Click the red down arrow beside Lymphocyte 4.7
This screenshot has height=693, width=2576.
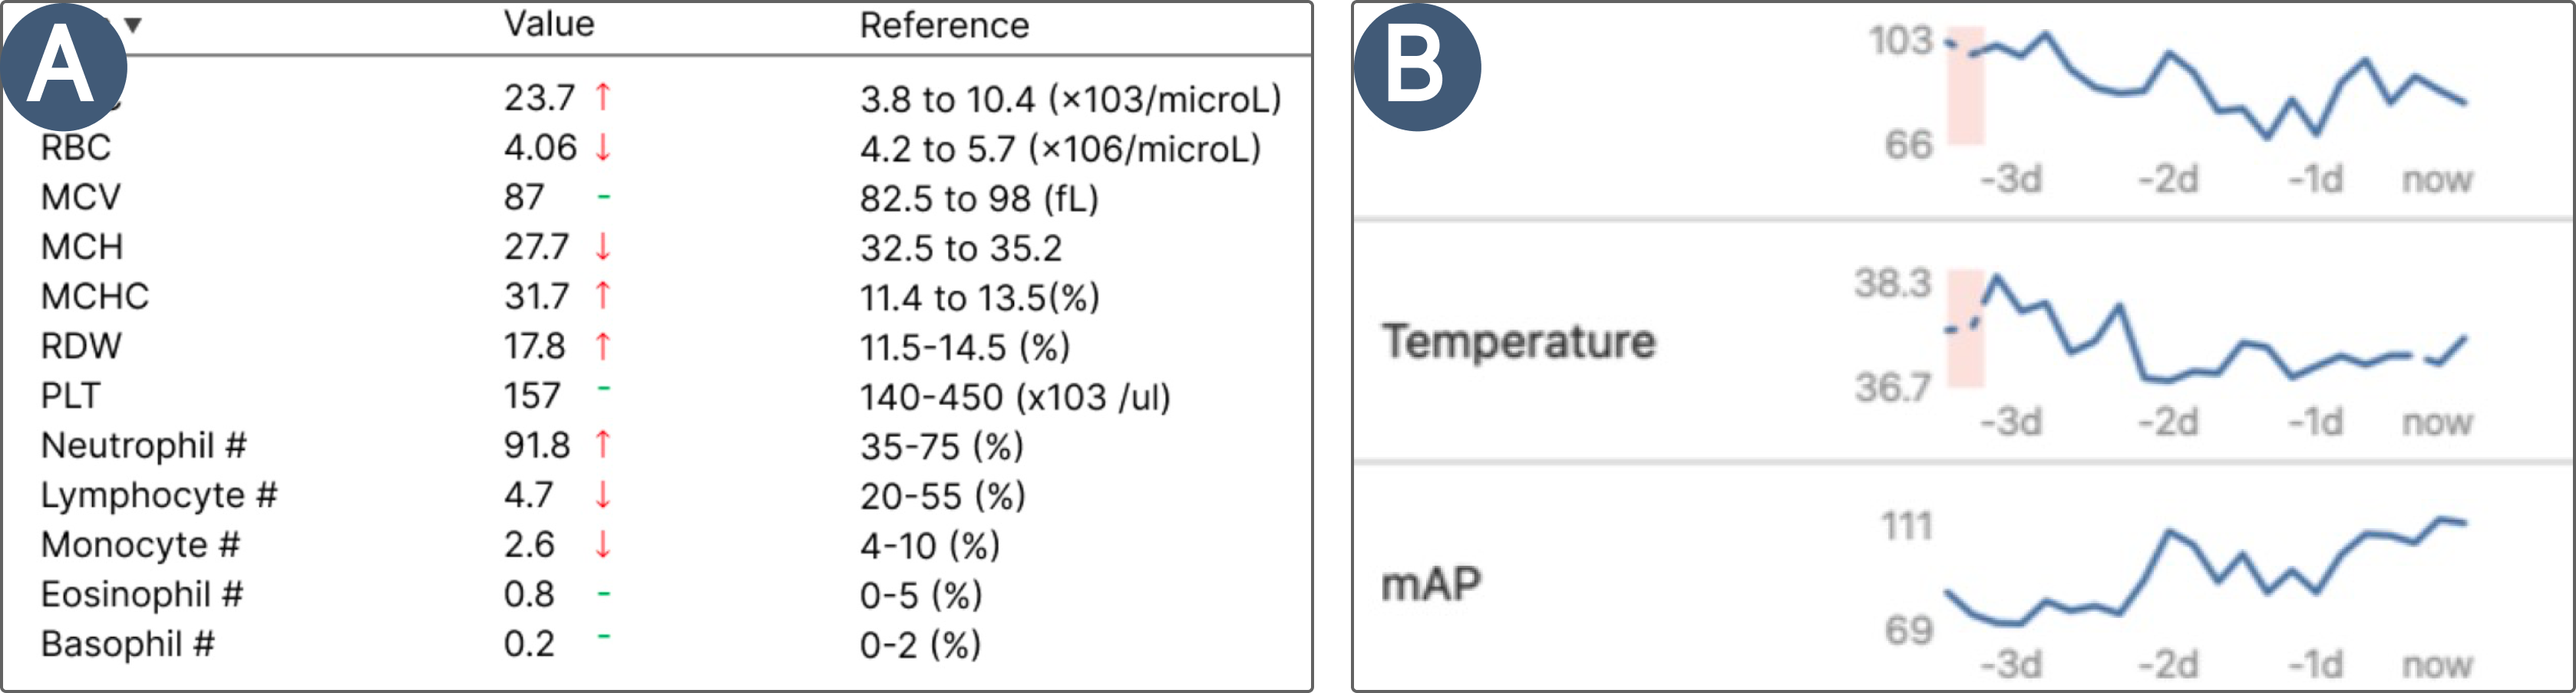click(x=603, y=494)
